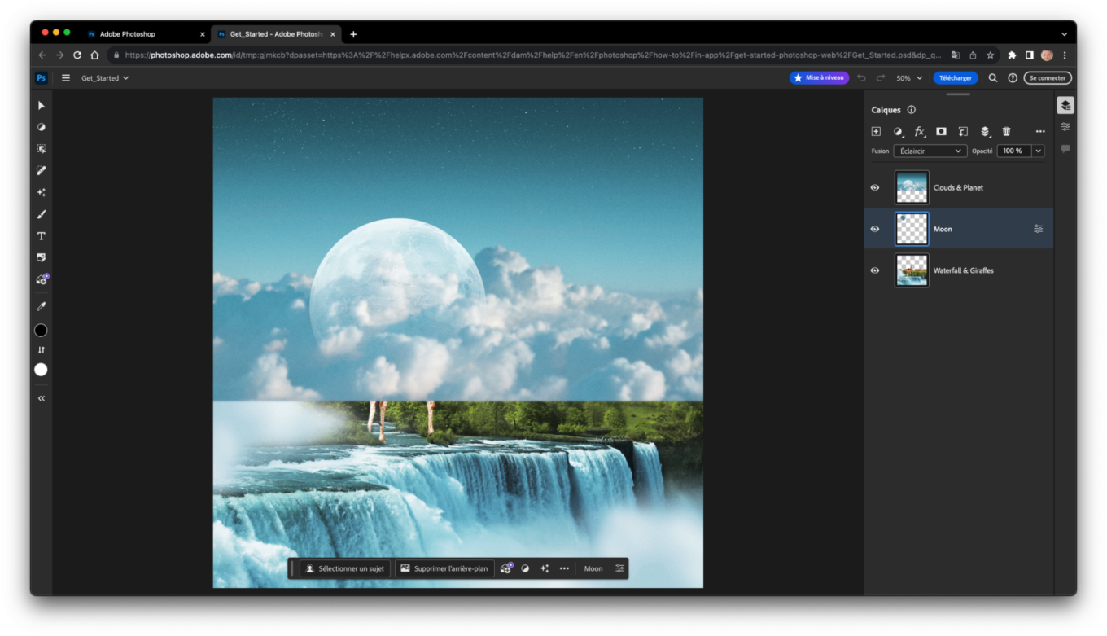This screenshot has height=636, width=1107.
Task: Open the 50% zoom level dropdown
Action: 909,78
